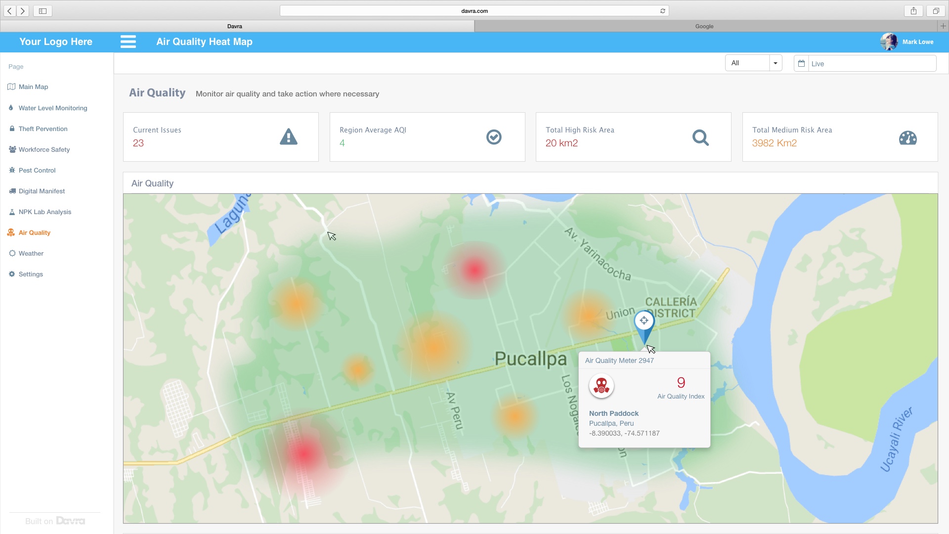This screenshot has height=534, width=949.
Task: Open the All filter dropdown
Action: click(753, 63)
